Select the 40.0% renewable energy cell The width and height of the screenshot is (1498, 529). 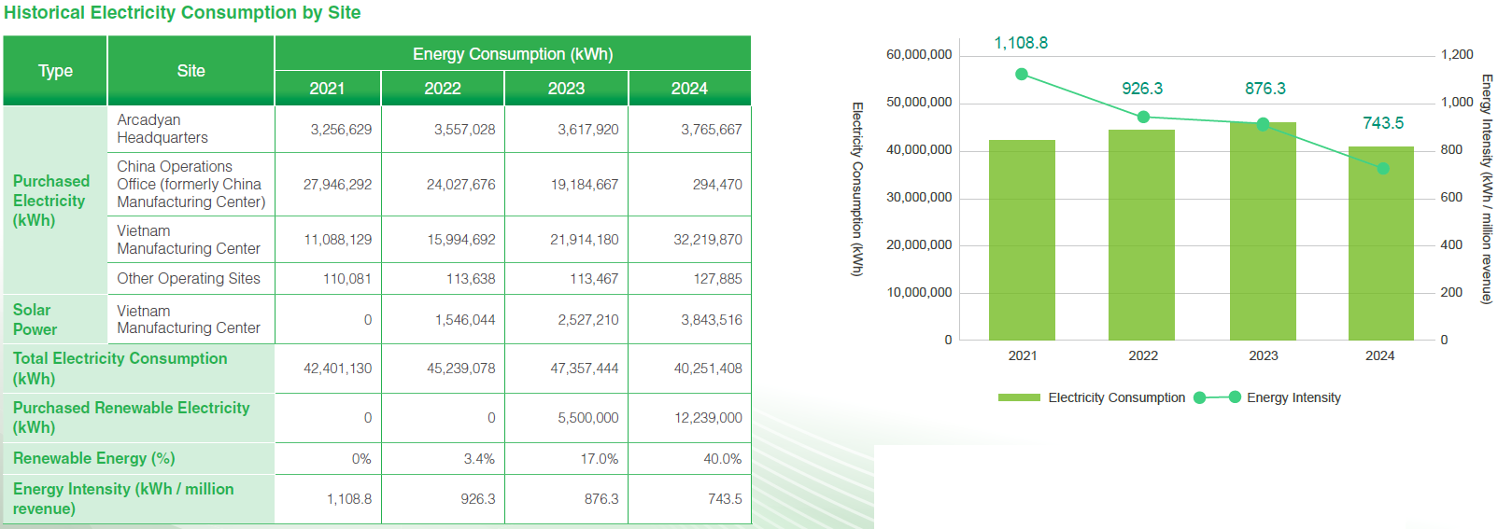pyautogui.click(x=722, y=459)
